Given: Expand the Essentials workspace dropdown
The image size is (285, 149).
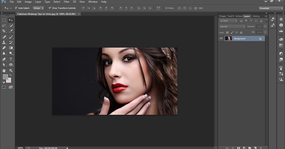Looking at the screenshot, I should (270, 8).
